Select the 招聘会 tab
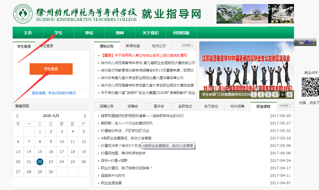The height and width of the screenshot is (190, 319). click(x=133, y=106)
